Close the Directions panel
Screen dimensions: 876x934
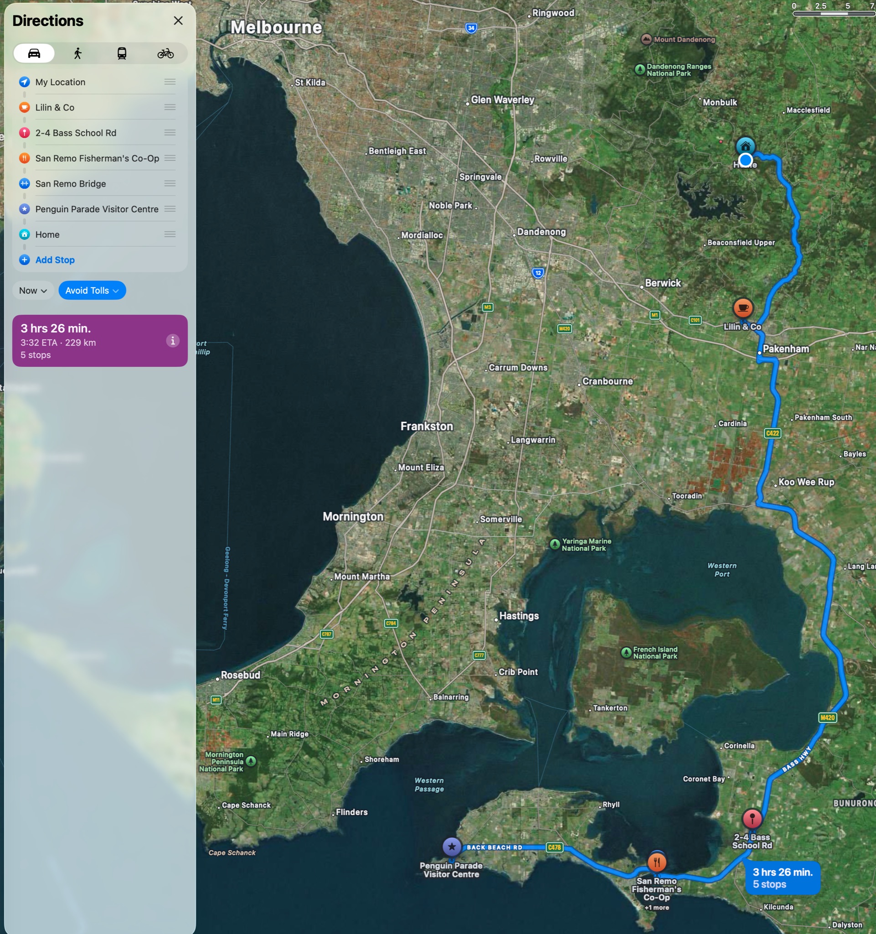(178, 21)
